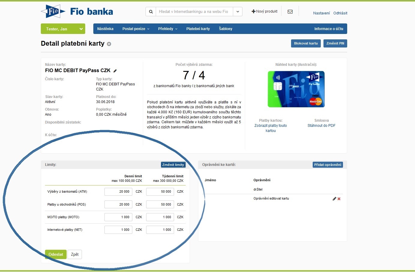Click Stáhnout do PDF link
Viewport: 415px width, 272px height.
click(x=321, y=126)
